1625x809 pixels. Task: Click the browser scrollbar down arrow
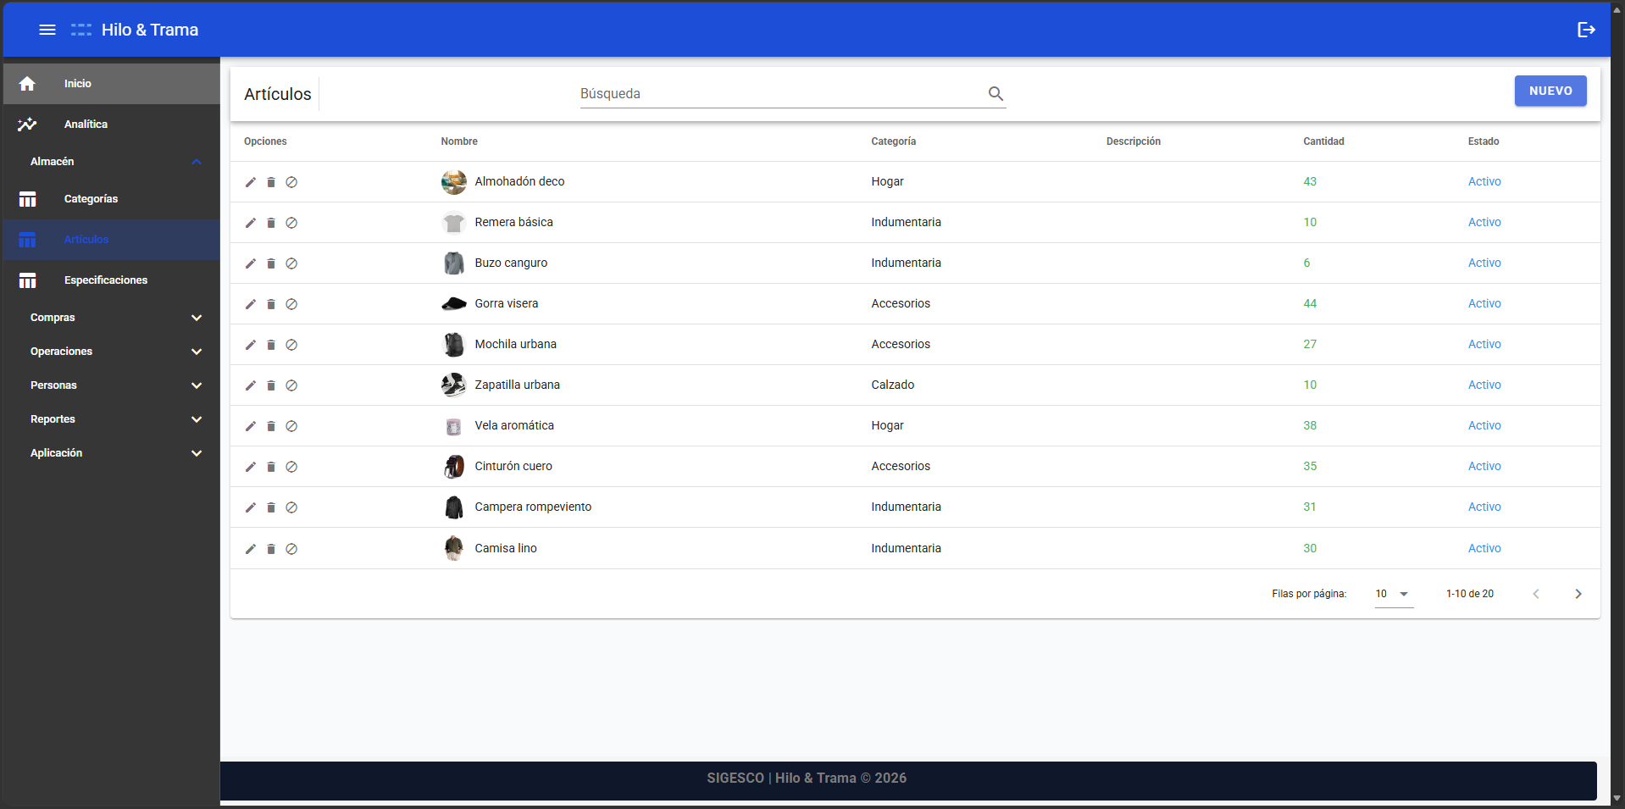click(x=1617, y=798)
